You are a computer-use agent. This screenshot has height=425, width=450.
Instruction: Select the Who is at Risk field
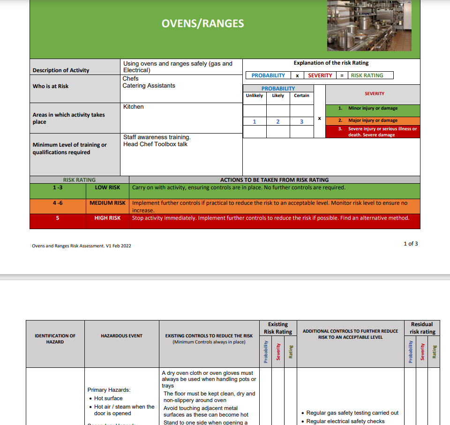52,86
